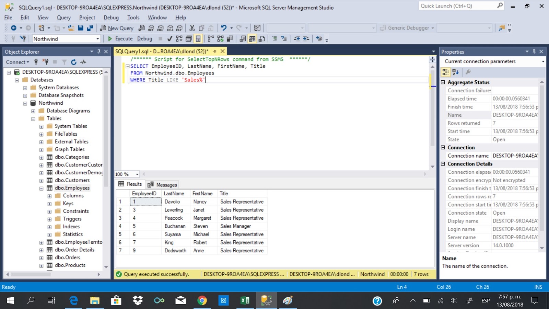Image resolution: width=549 pixels, height=309 pixels.
Task: Collapse the dbo.Employees tree node
Action: click(41, 188)
